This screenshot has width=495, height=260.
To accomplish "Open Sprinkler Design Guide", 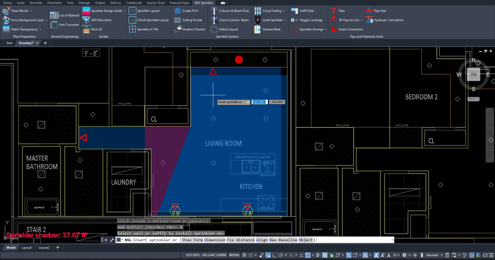I will point(104,11).
